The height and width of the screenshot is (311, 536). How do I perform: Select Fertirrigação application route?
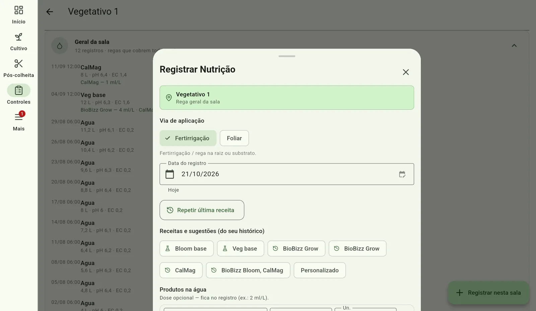tap(188, 138)
